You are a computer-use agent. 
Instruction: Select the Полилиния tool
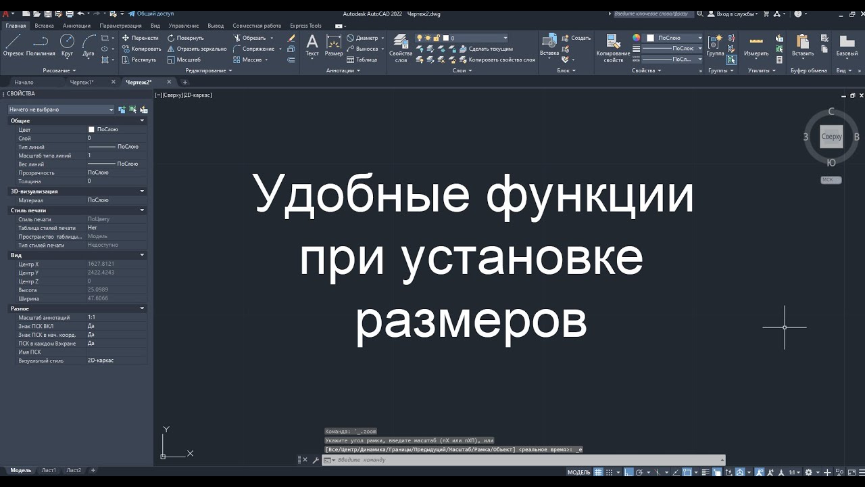coord(41,45)
